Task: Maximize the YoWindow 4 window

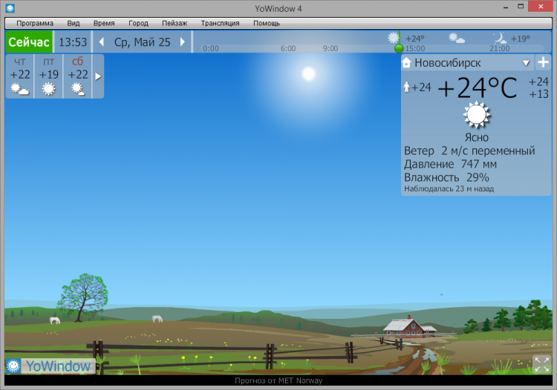Action: tap(521, 7)
